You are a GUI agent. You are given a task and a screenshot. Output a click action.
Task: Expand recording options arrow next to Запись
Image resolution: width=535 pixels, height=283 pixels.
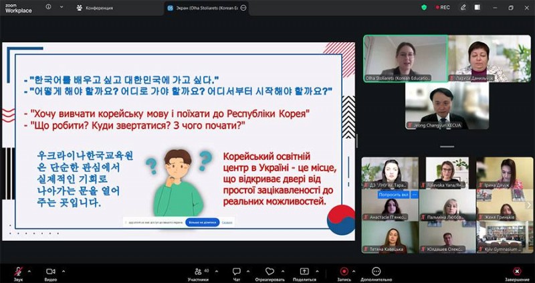click(354, 272)
